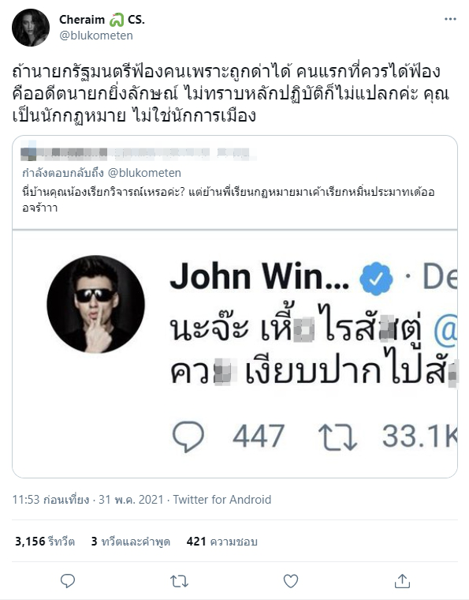Click the Twitter for Android source link

(x=222, y=500)
